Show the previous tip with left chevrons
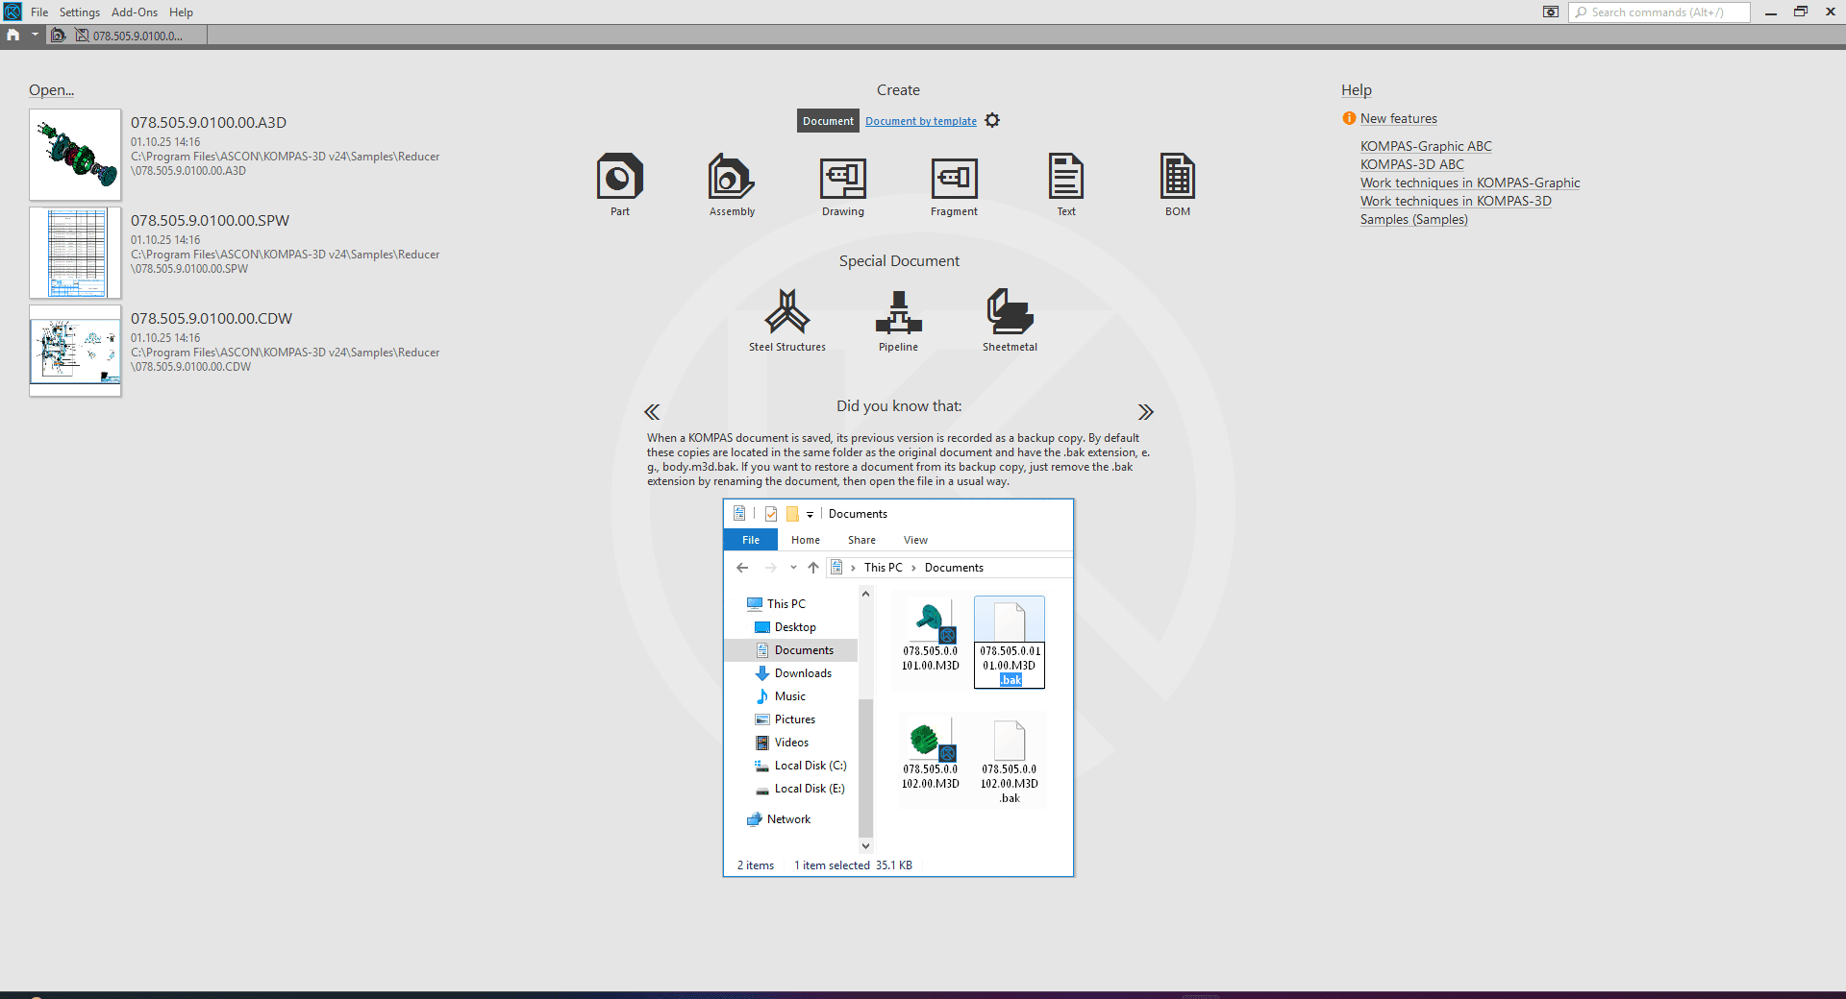Screen dimensions: 1846x999 click(652, 412)
